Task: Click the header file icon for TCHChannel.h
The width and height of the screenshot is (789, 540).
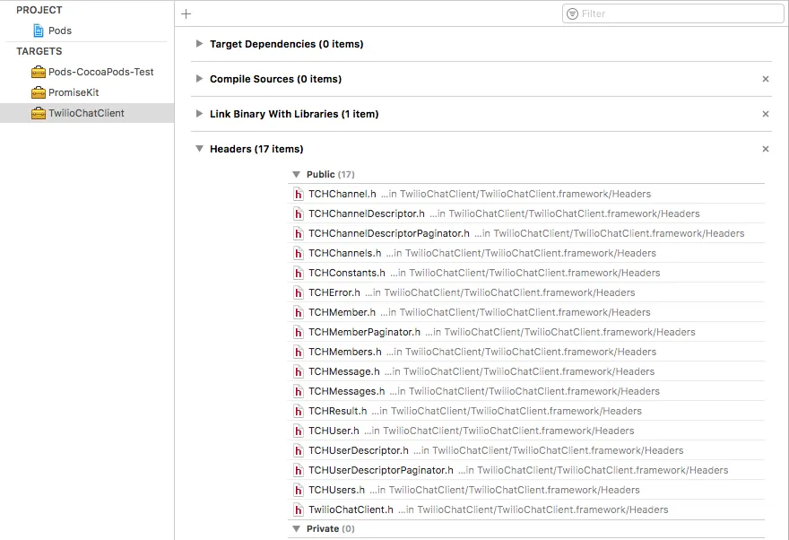Action: click(x=299, y=195)
